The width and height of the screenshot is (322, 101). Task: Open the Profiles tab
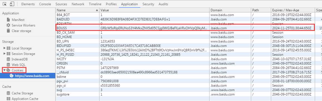click(x=111, y=4)
